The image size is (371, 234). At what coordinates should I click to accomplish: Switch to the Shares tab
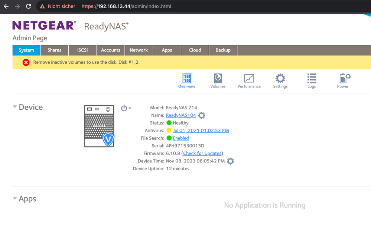click(x=54, y=50)
